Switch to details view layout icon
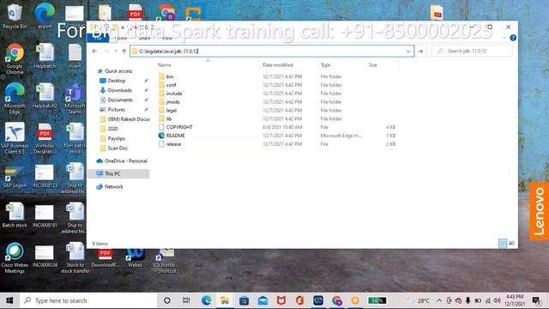The image size is (549, 309). pyautogui.click(x=503, y=243)
